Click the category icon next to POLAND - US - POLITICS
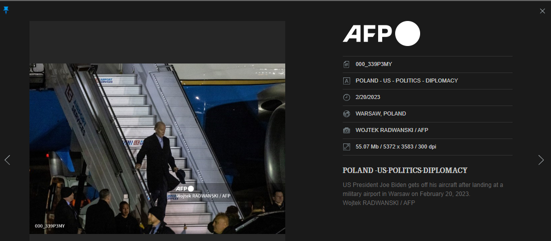The width and height of the screenshot is (551, 241). point(347,80)
